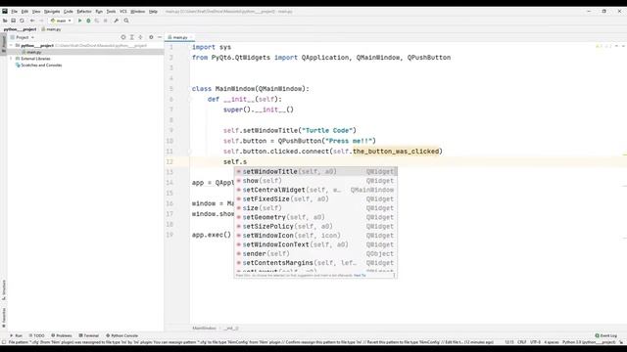Switch to main.py editor tab
Screen dimensions: 627x352
[x=178, y=37]
